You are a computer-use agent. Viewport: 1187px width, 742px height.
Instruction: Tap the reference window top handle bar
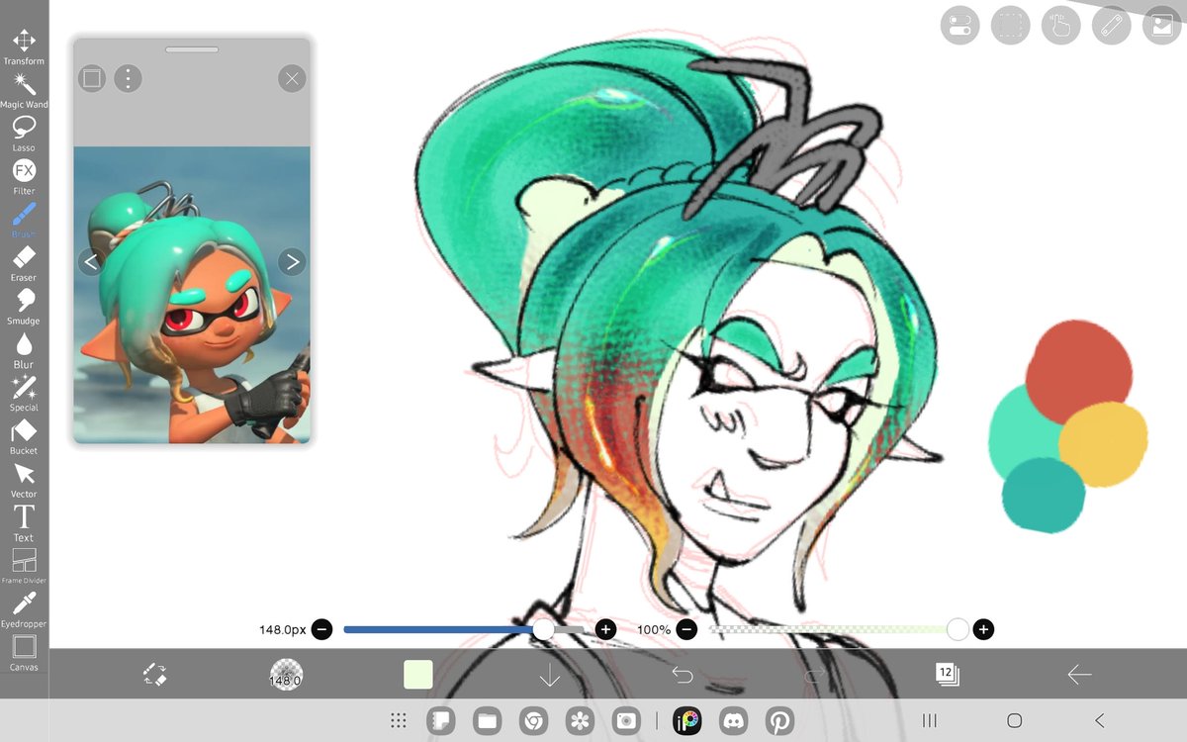[x=192, y=48]
